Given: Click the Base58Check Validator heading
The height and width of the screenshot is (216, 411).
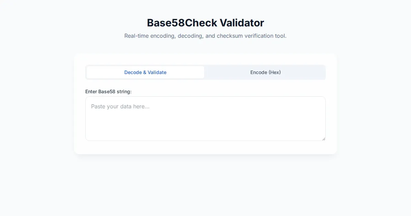Looking at the screenshot, I should [x=206, y=23].
